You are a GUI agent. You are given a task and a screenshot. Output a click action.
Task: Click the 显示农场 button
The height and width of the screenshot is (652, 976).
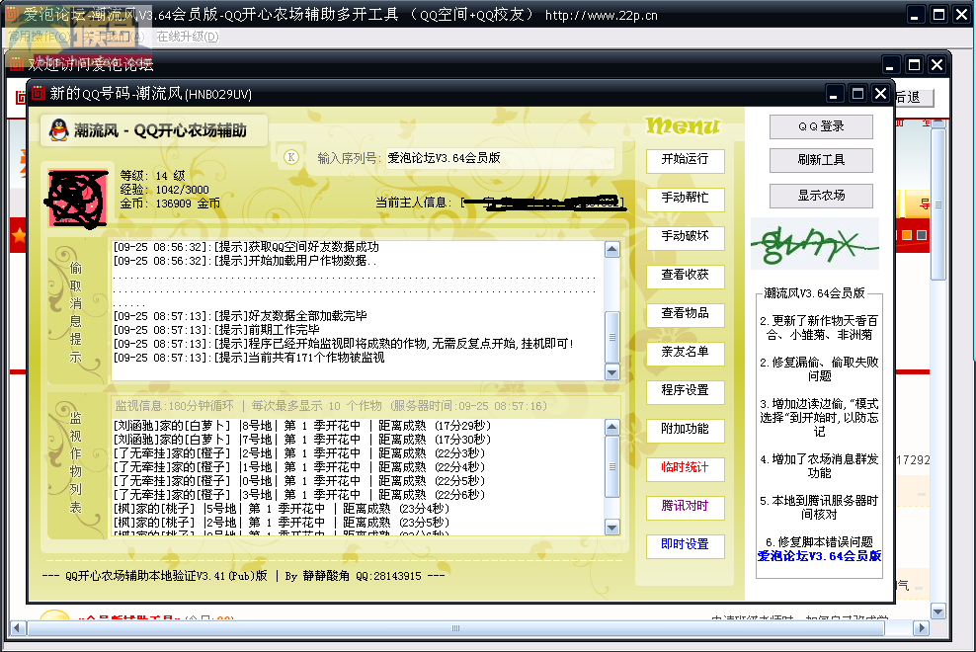821,197
